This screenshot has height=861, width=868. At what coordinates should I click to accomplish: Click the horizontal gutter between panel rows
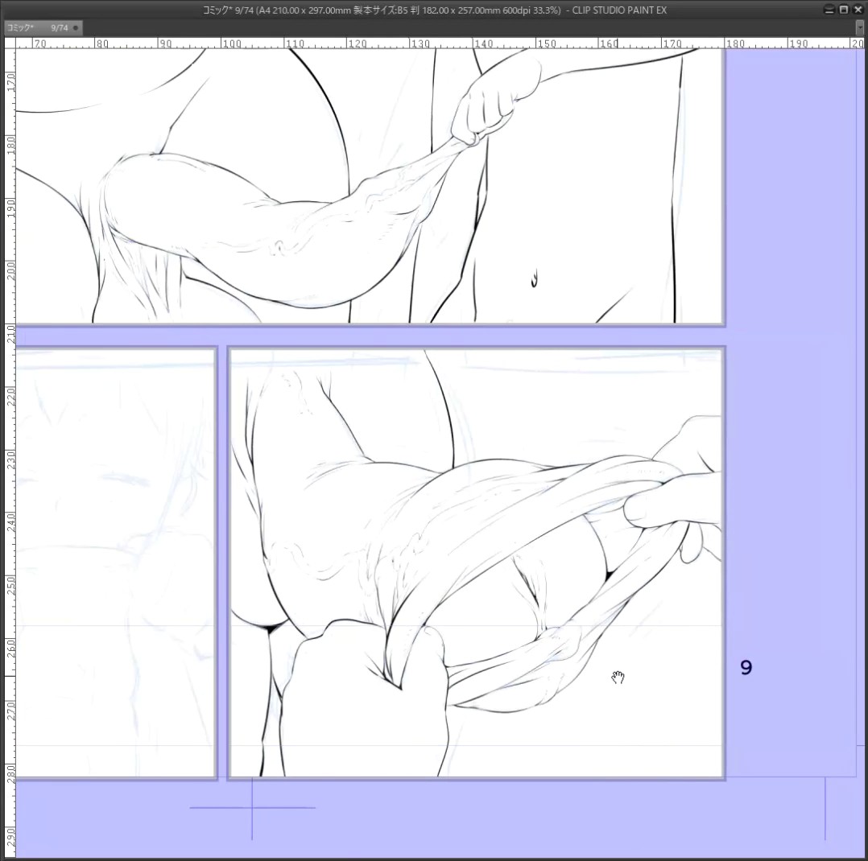point(370,336)
